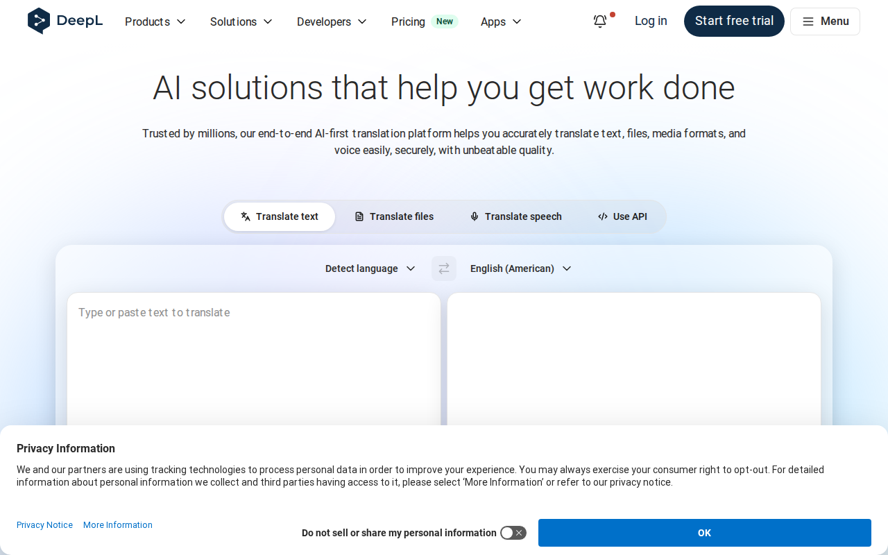Click the microphone icon of Translate speech
The height and width of the screenshot is (555, 888).
(x=475, y=216)
